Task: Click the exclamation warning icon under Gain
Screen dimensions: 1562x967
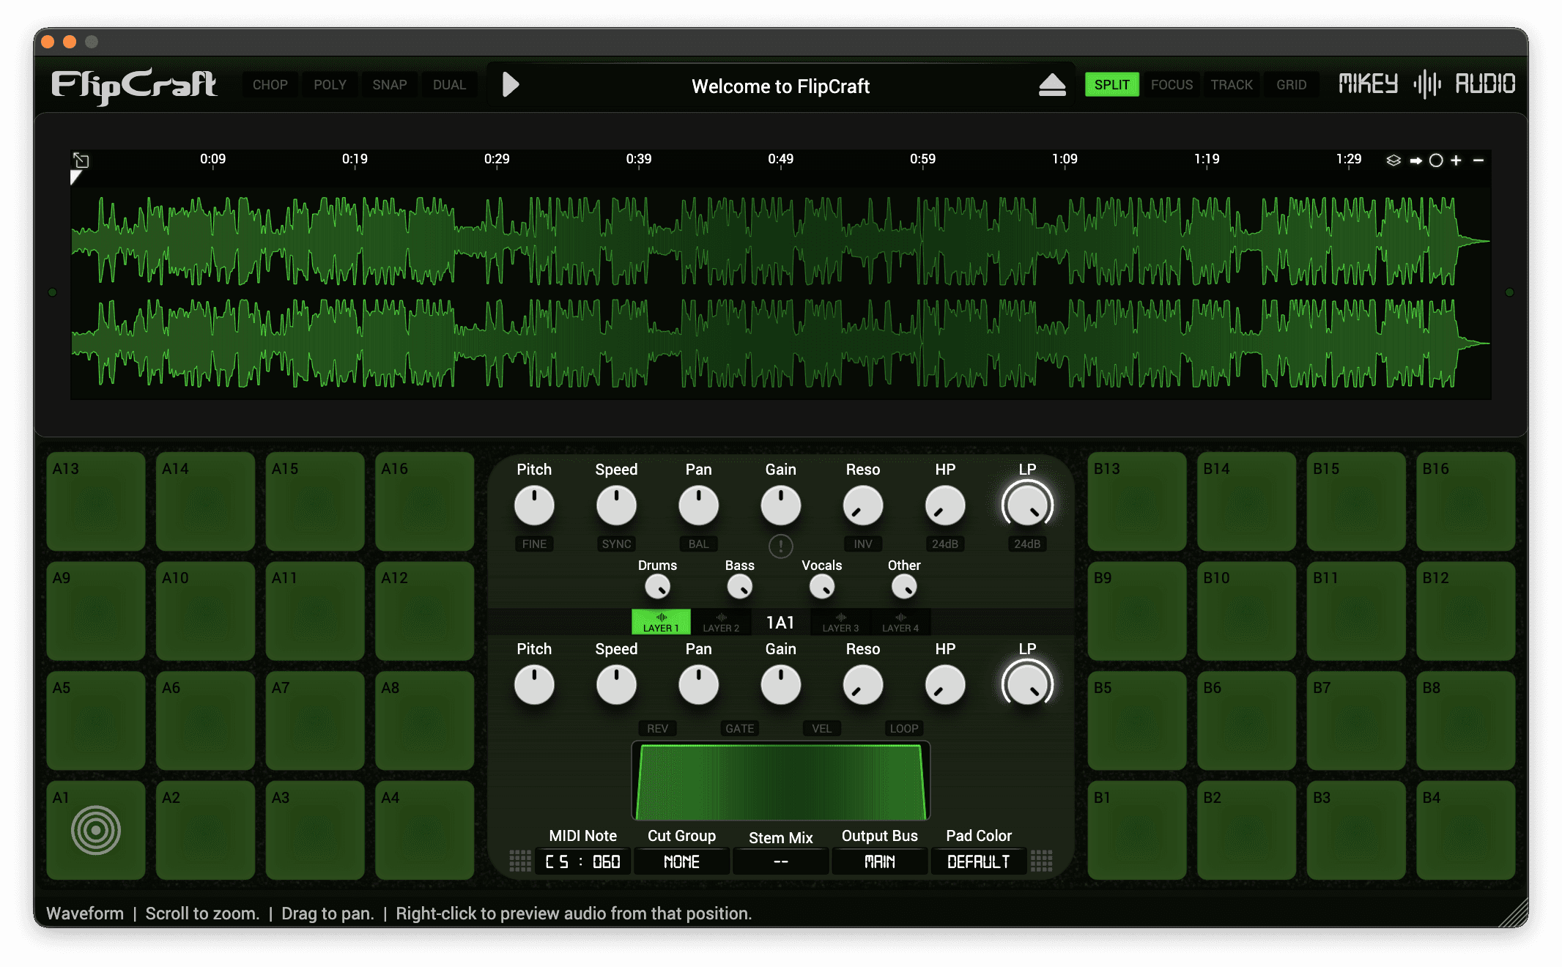Action: click(x=780, y=546)
